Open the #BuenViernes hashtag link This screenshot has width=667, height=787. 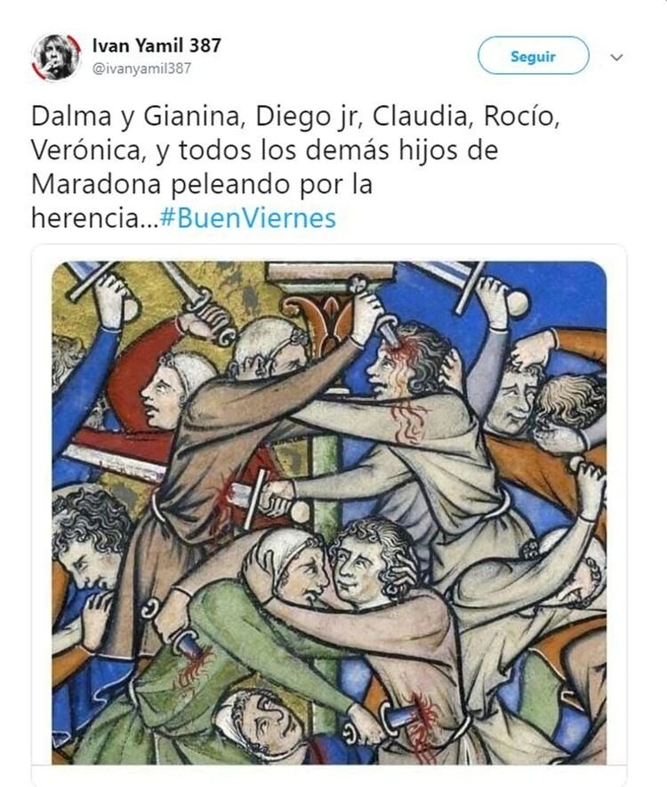coord(248,218)
